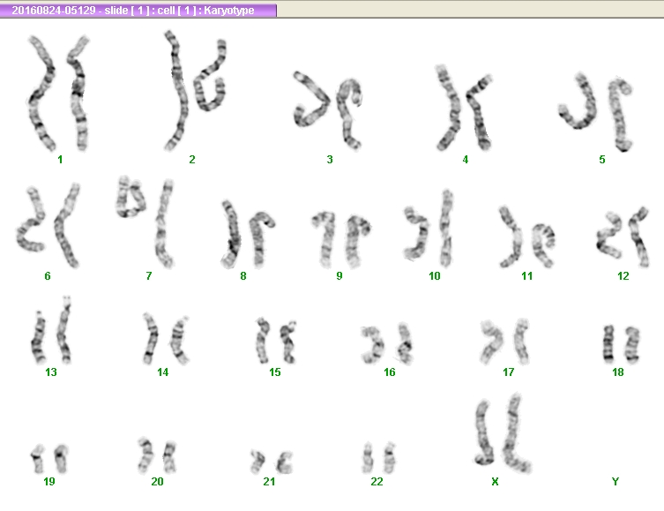This screenshot has height=511, width=664.
Task: Select the chromosome 18 pair
Action: point(621,343)
